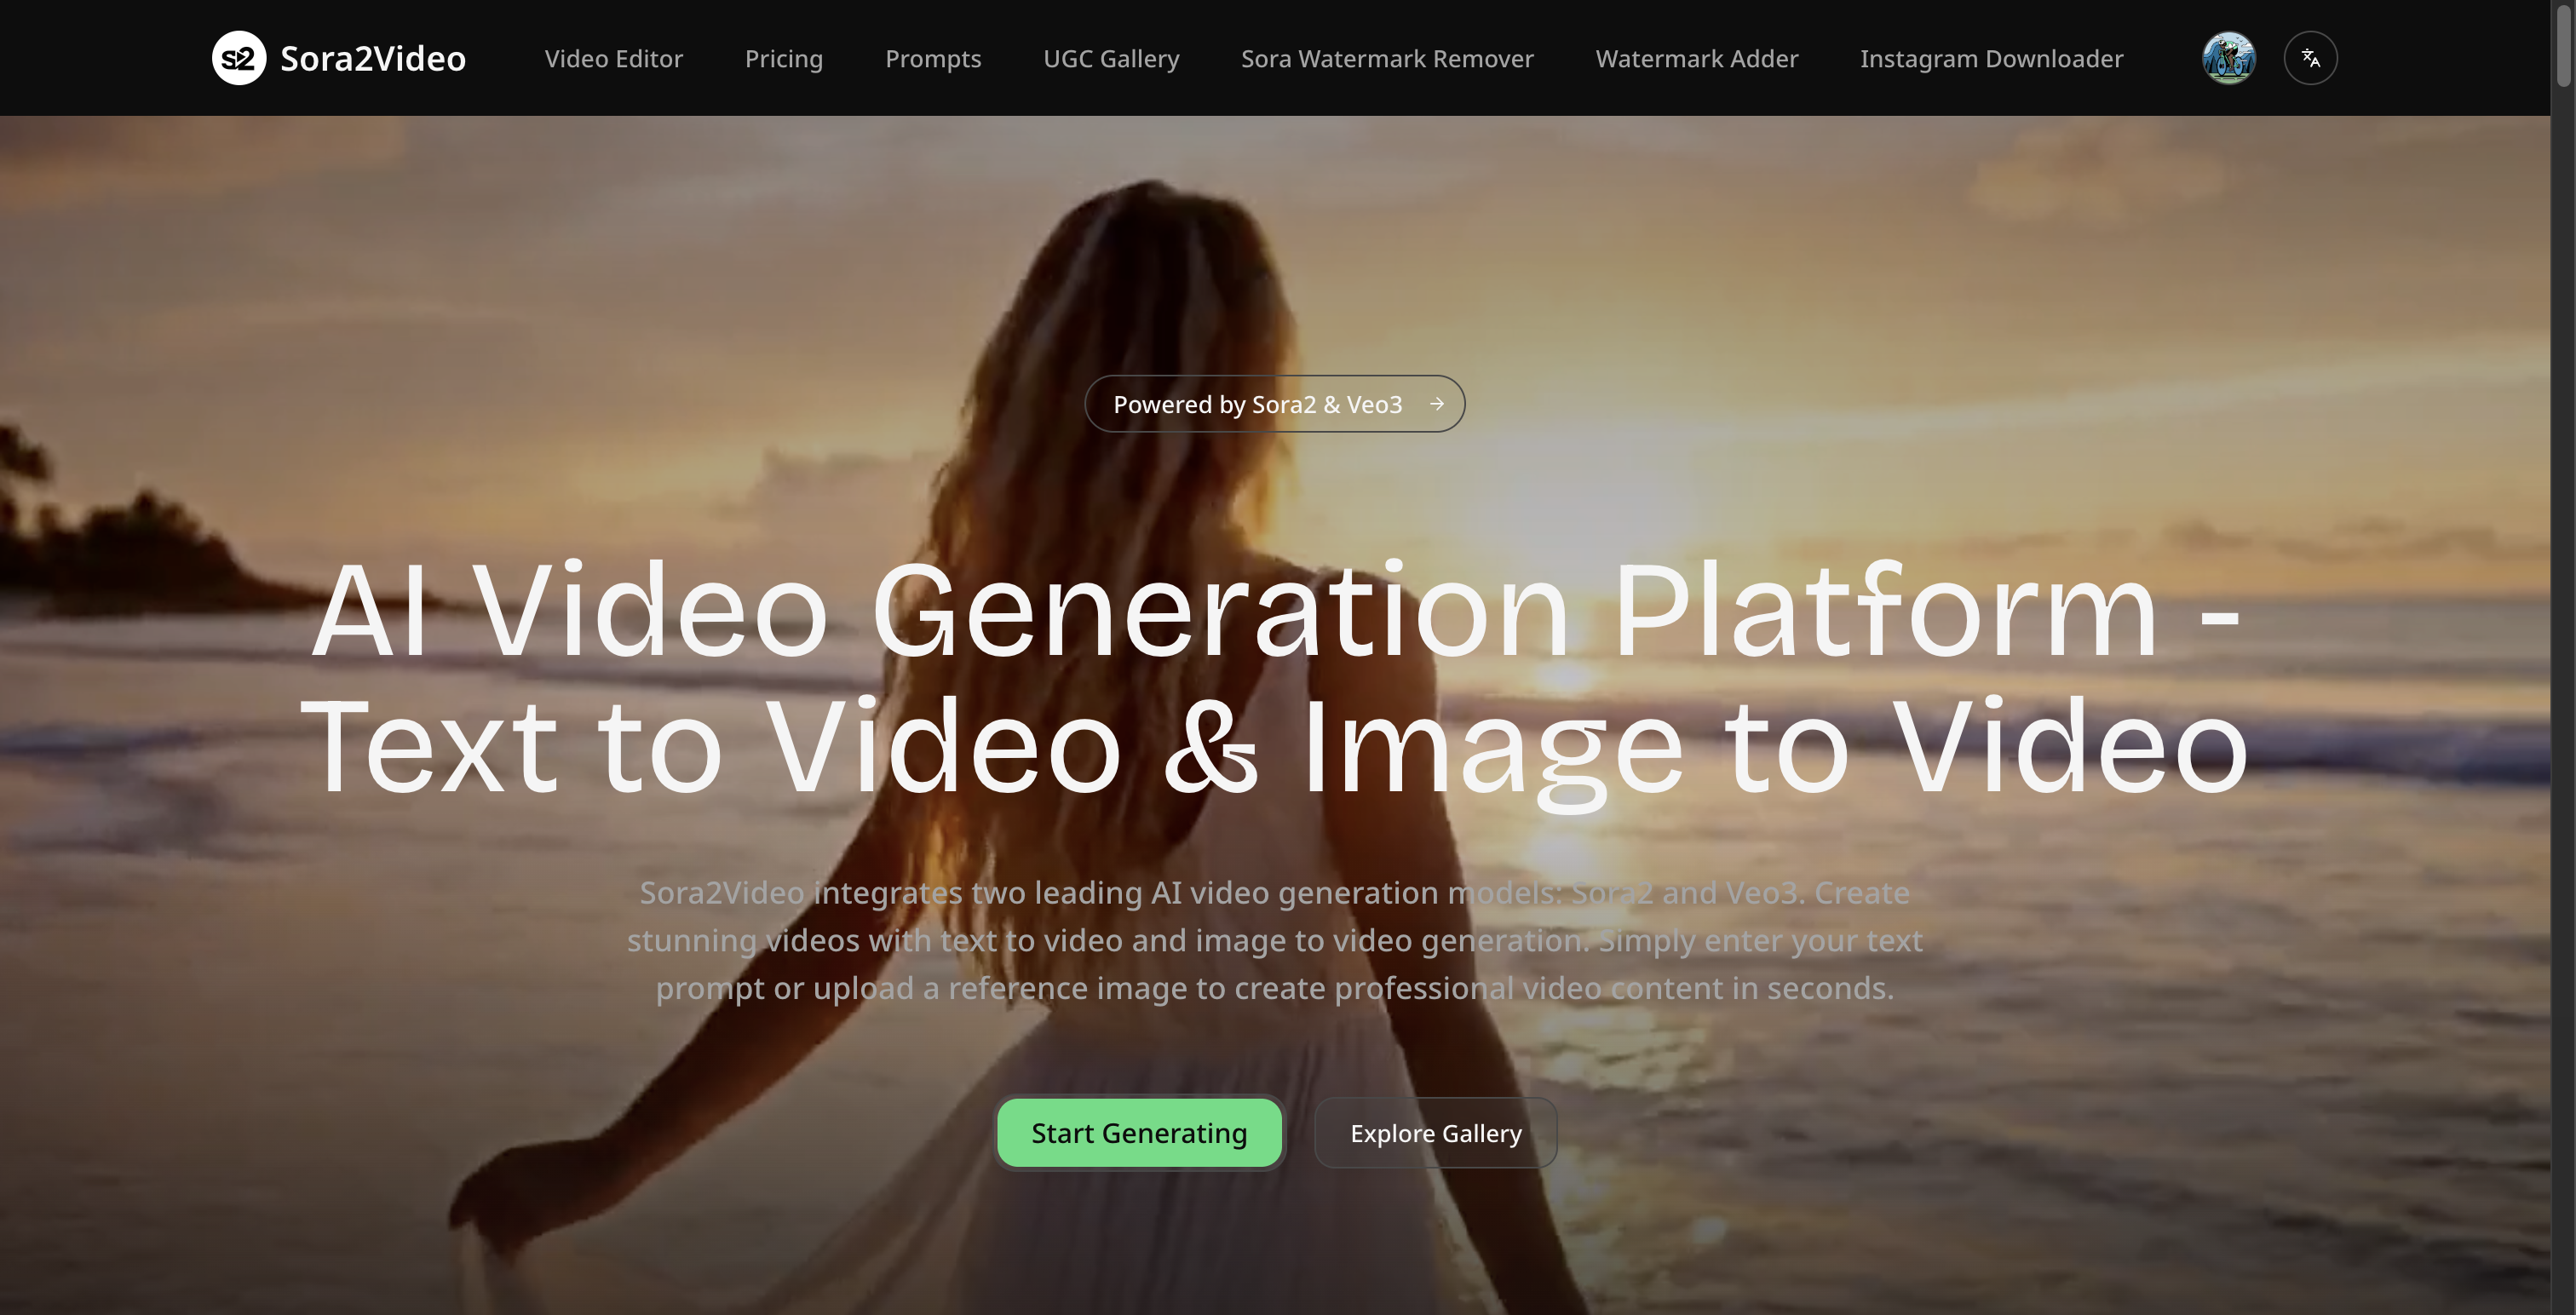Click the S2 circular logo icon
The image size is (2576, 1315).
(x=239, y=58)
